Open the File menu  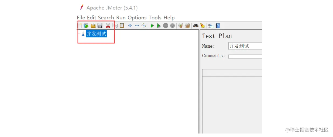tap(81, 17)
